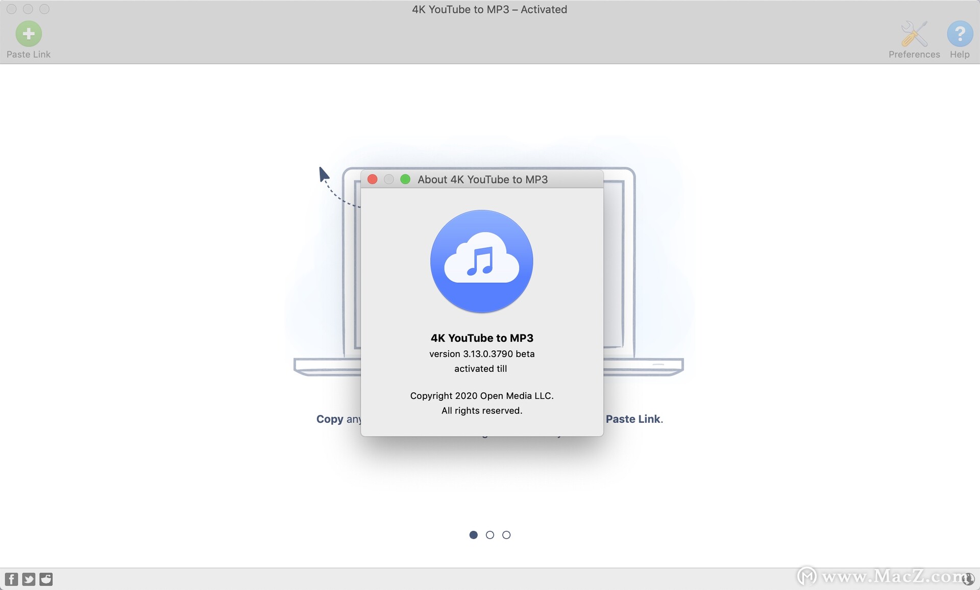This screenshot has height=590, width=980.
Task: Go to the third onboarding page dot
Action: tap(506, 535)
